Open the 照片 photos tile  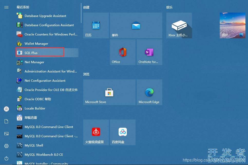click(x=233, y=25)
